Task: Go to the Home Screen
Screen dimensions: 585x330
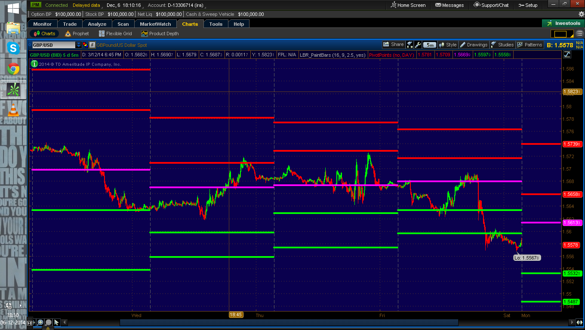Action: 408,5
